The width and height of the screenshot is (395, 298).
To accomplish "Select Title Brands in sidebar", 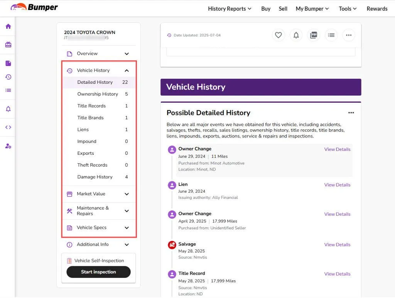I will [99, 118].
